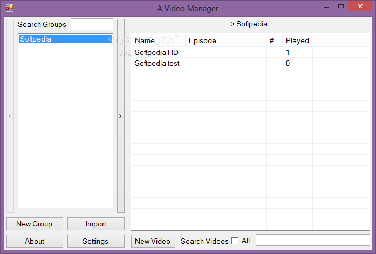Click the Search Videos input field
The image size is (376, 254).
(313, 240)
